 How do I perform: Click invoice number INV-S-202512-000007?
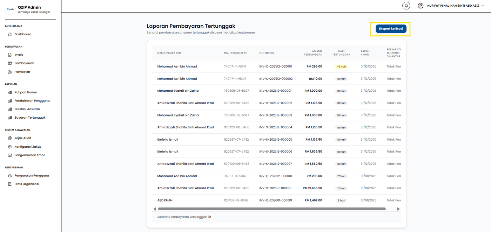[276, 164]
